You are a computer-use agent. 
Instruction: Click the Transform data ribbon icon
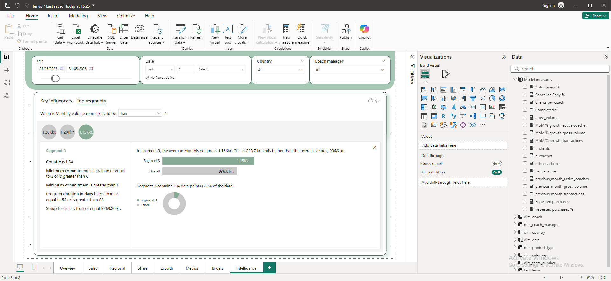(x=180, y=34)
